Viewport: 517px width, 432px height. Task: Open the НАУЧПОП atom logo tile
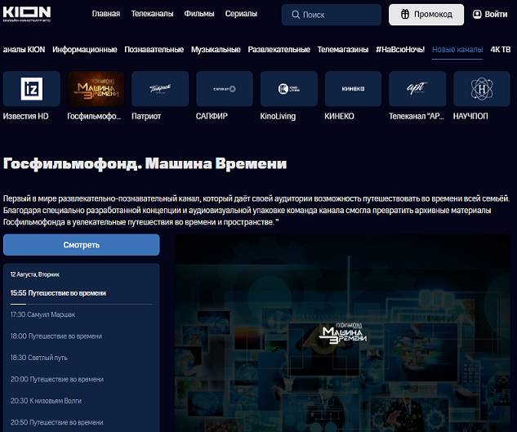pos(482,89)
